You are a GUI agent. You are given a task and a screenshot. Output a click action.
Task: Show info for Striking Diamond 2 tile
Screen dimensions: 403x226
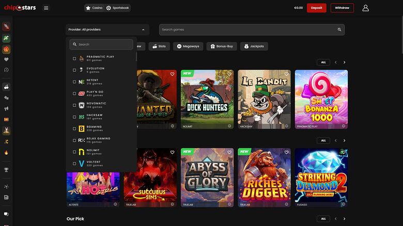tap(344, 204)
